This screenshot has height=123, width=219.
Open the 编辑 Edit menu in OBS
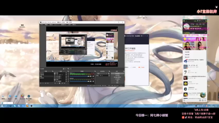coord(46,25)
